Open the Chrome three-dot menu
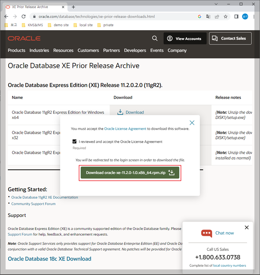Viewport: 260px width, 275px height. tap(254, 16)
